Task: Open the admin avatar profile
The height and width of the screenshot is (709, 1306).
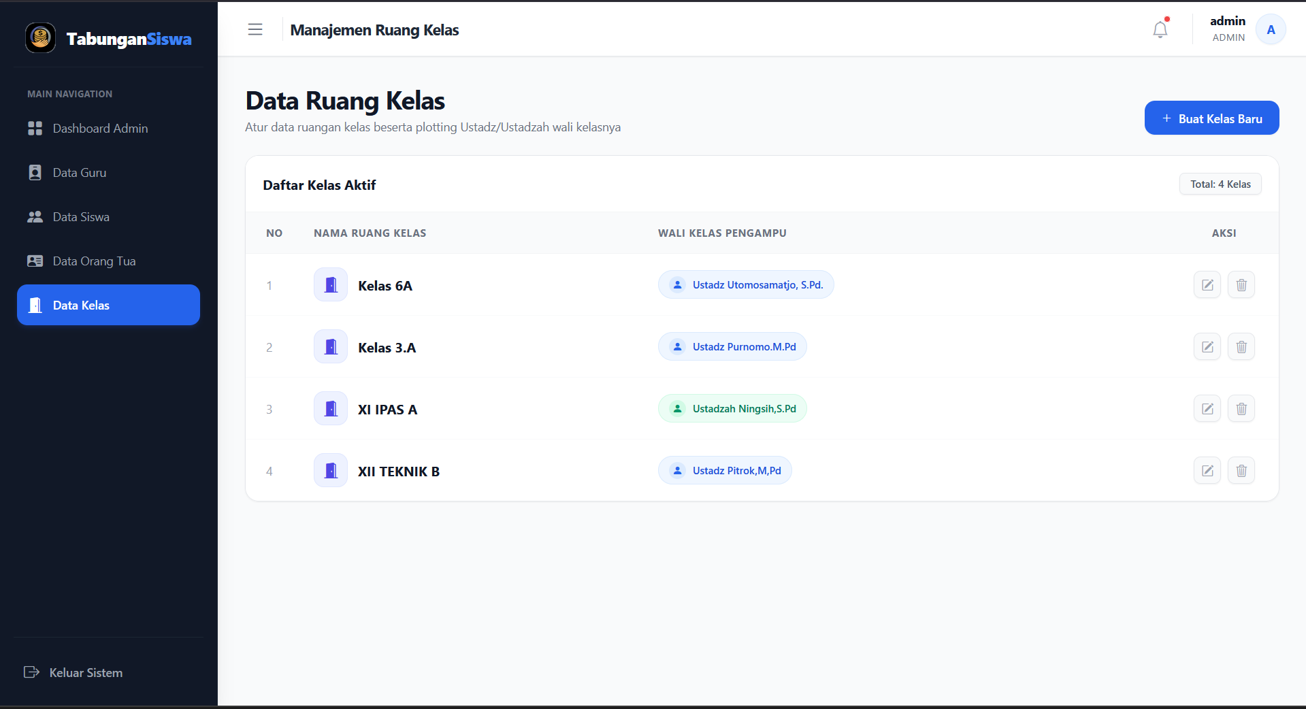Action: 1271,29
